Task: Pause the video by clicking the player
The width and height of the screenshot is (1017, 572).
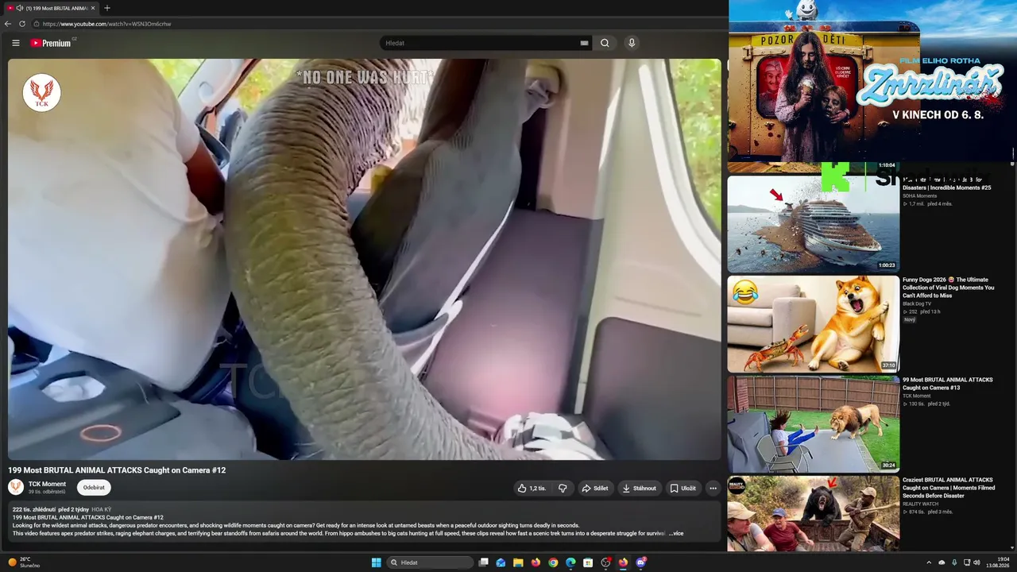Action: (x=365, y=259)
